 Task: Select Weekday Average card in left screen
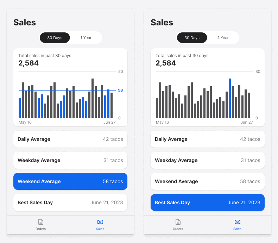70,160
